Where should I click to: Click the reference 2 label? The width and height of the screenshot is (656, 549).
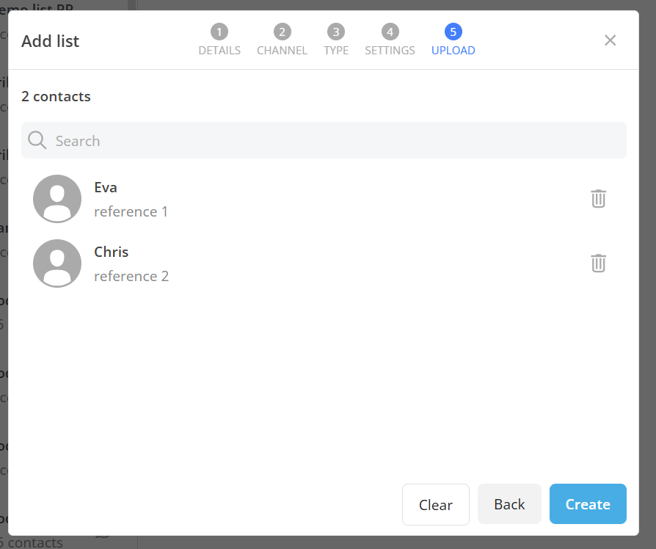click(131, 276)
